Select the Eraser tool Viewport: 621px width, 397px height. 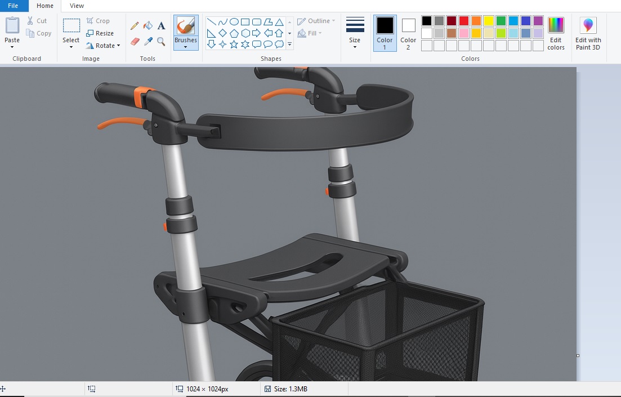point(135,41)
